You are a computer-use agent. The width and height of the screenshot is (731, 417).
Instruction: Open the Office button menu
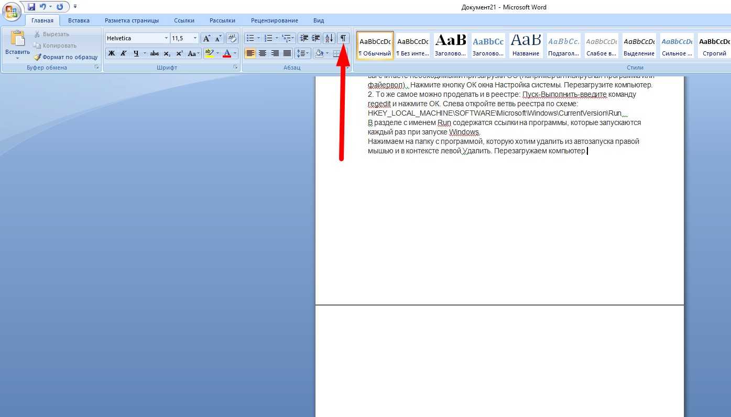pos(12,12)
